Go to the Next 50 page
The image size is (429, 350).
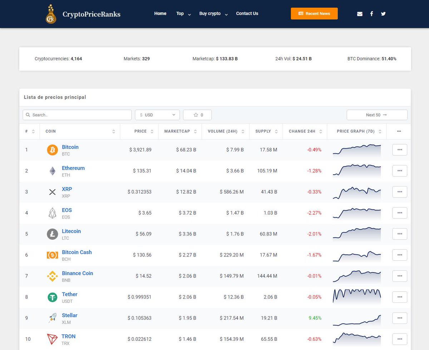tap(377, 115)
